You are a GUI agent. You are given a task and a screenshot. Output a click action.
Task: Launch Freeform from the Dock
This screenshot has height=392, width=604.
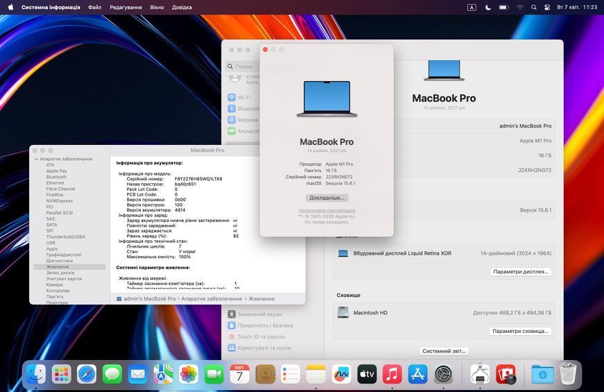342,374
